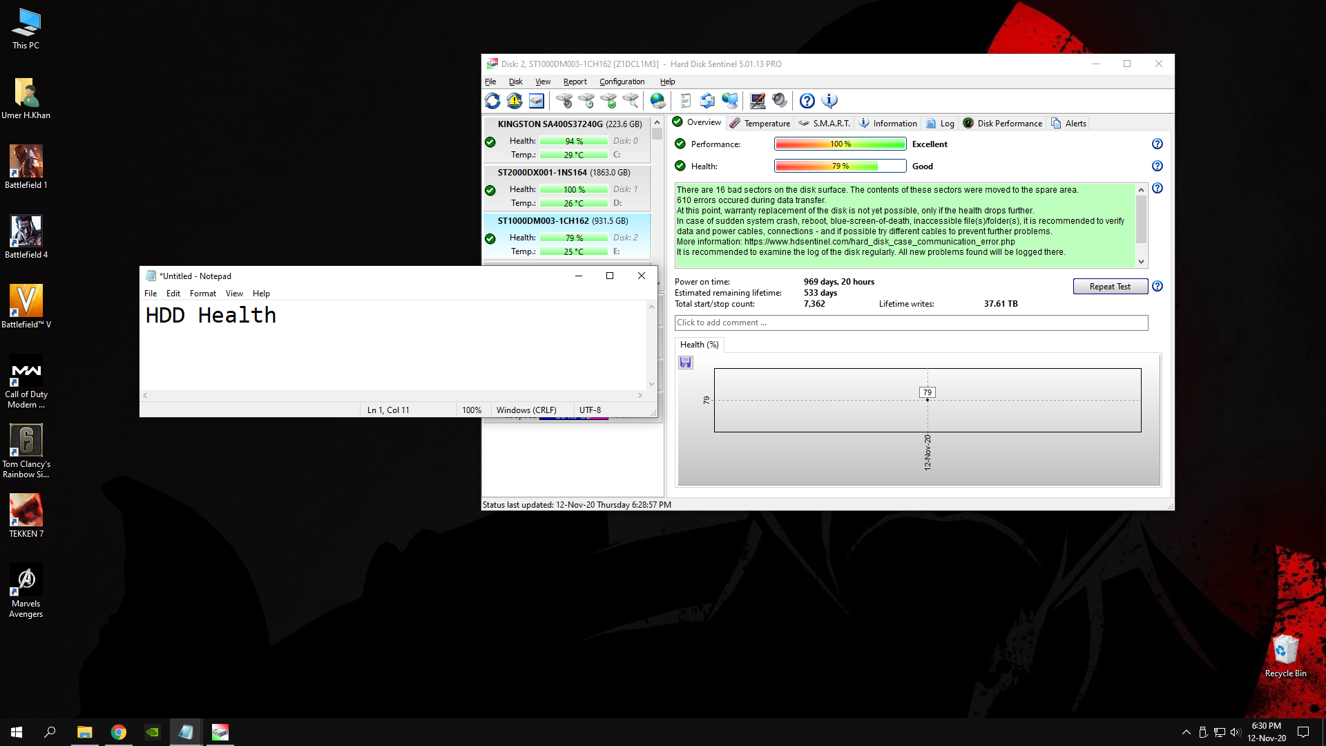This screenshot has height=746, width=1326.
Task: Click the blue info bubble About icon
Action: pyautogui.click(x=829, y=101)
